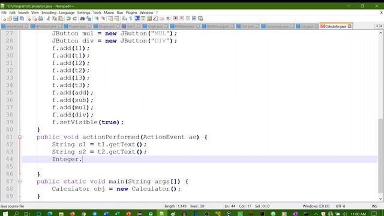Click the Zoom In toolbar icon
The width and height of the screenshot is (384, 216).
click(x=97, y=19)
